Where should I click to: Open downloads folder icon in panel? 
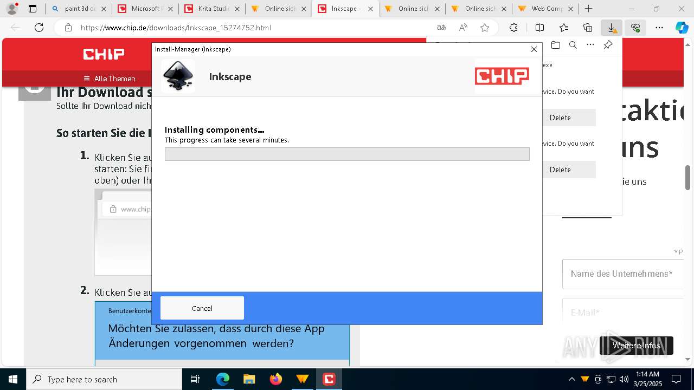(555, 45)
